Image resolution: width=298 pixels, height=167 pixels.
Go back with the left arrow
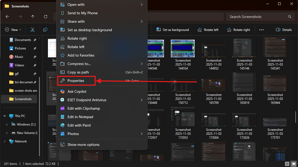pyautogui.click(x=7, y=17)
